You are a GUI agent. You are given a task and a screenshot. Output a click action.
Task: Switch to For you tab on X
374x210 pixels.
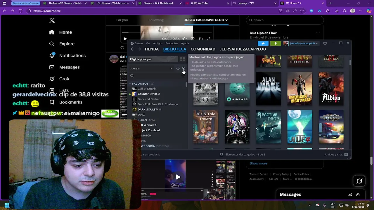pyautogui.click(x=122, y=20)
